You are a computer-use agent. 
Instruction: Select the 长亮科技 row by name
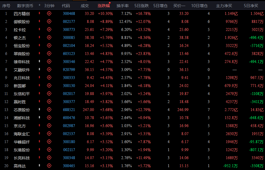pyautogui.click(x=21, y=158)
